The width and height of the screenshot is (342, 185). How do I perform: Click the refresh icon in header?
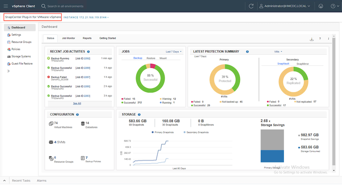coord(251,6)
